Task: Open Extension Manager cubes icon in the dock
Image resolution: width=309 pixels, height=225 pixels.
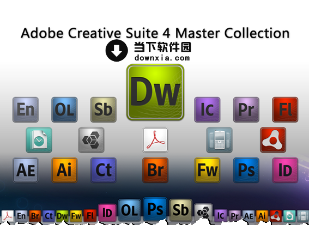Action: click(x=203, y=212)
